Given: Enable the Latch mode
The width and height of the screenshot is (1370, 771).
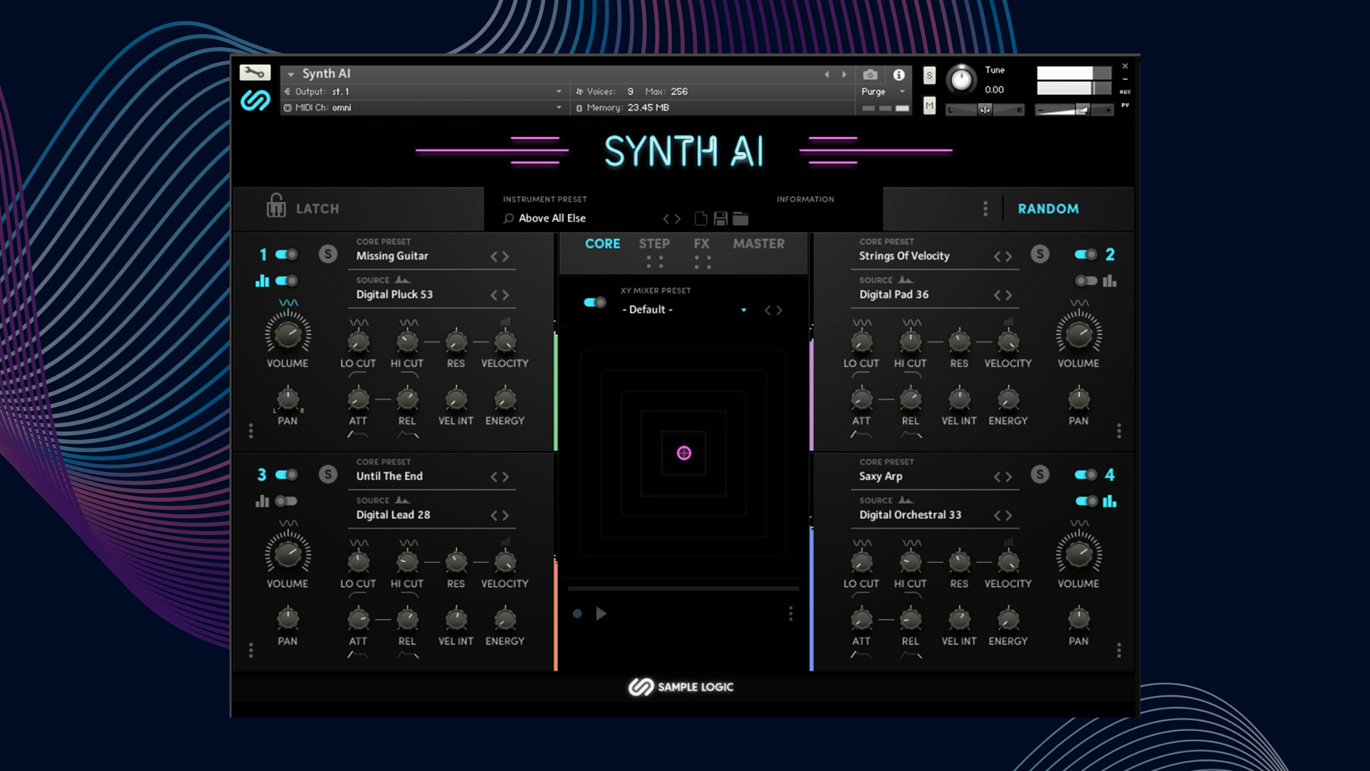Looking at the screenshot, I should [x=300, y=208].
